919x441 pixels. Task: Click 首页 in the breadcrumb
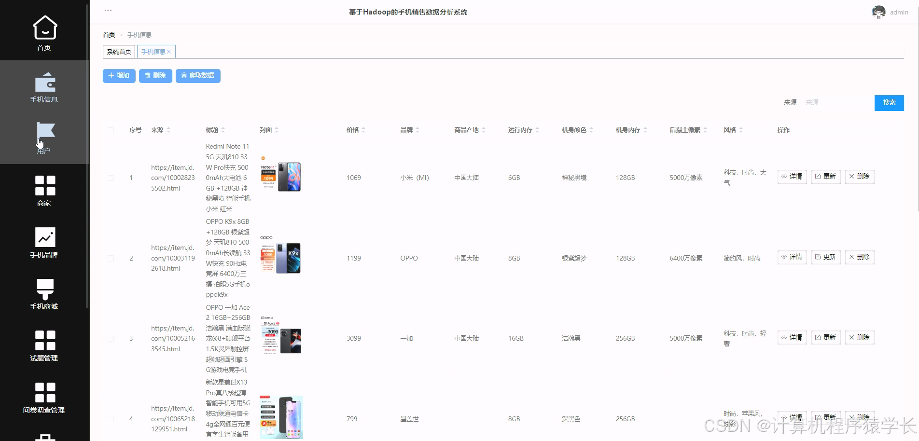[109, 35]
